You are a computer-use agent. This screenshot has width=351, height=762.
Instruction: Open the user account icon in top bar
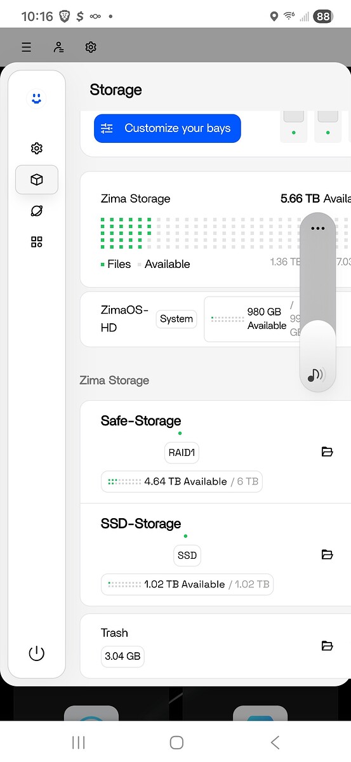point(58,47)
